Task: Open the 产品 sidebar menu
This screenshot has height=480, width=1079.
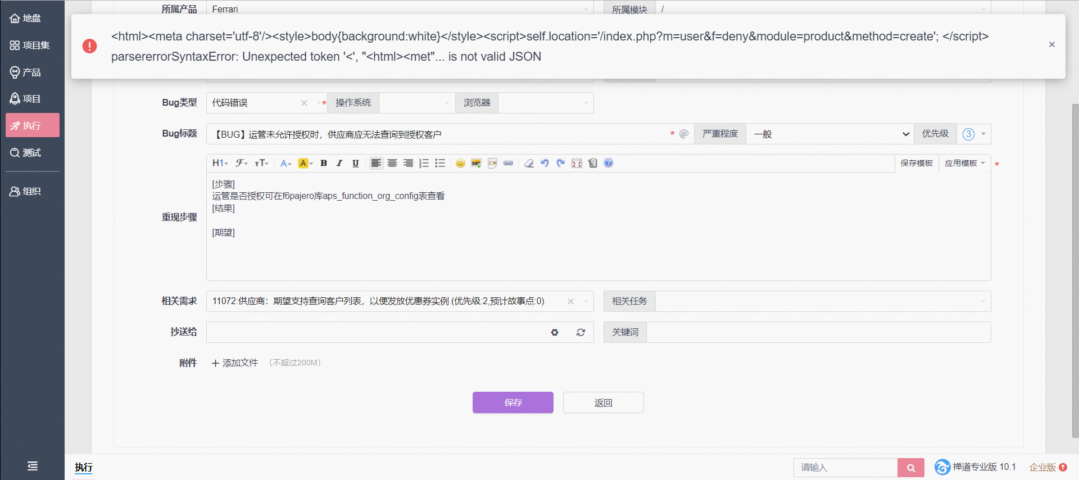Action: (26, 72)
